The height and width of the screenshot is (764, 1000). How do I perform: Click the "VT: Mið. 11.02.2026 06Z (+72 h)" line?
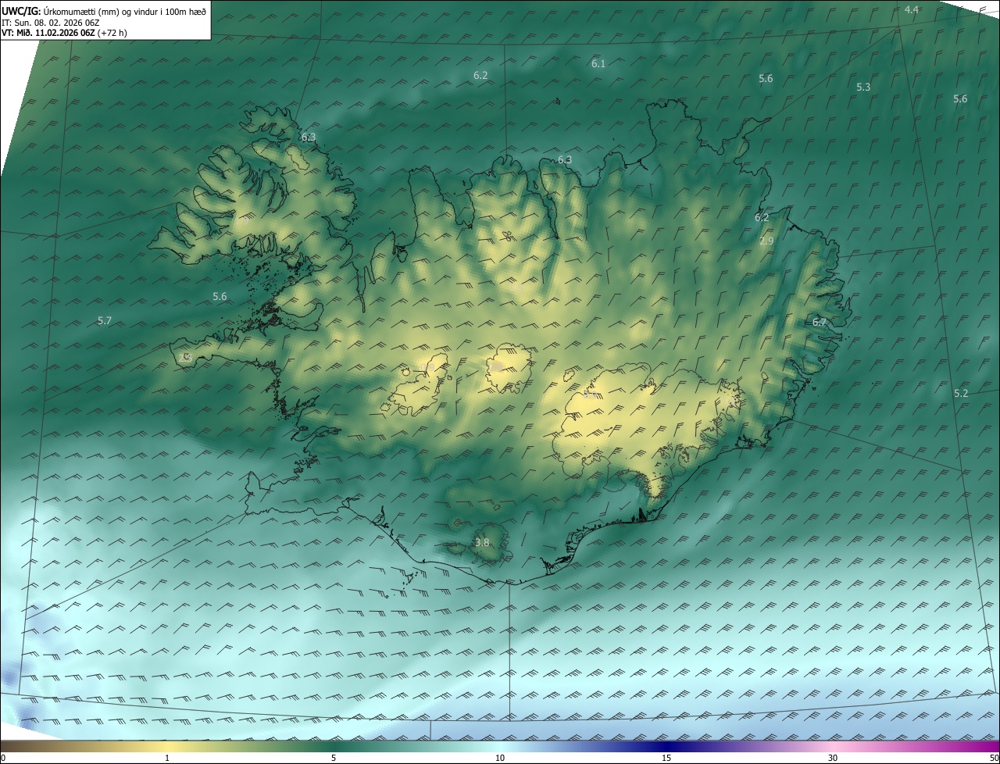pos(64,33)
